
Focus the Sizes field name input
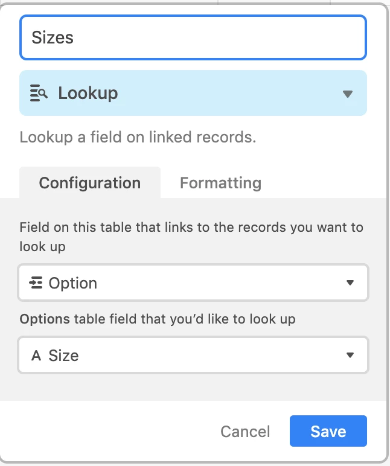(193, 37)
